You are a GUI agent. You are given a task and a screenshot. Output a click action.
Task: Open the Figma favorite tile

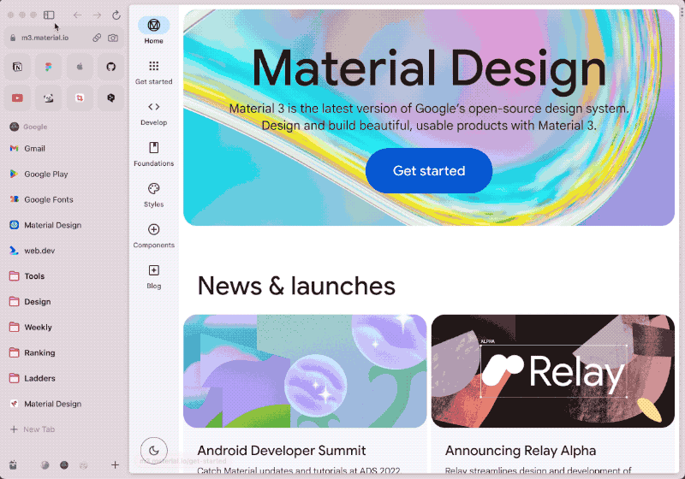49,67
